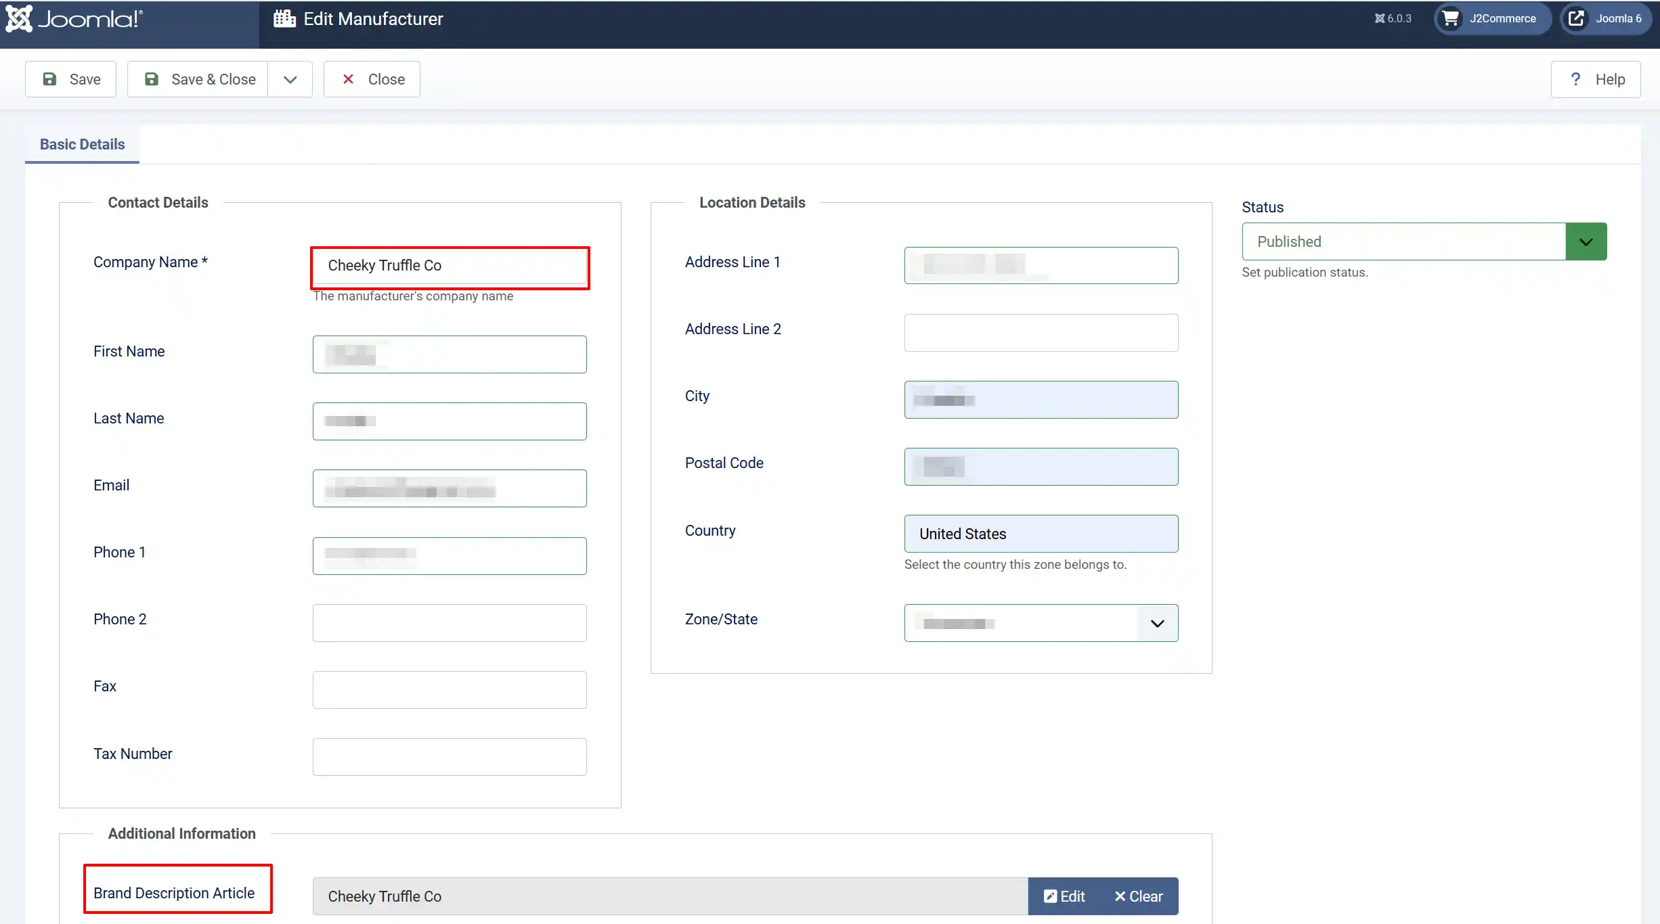Click the Address Line 2 field
1660x924 pixels.
[1041, 333]
